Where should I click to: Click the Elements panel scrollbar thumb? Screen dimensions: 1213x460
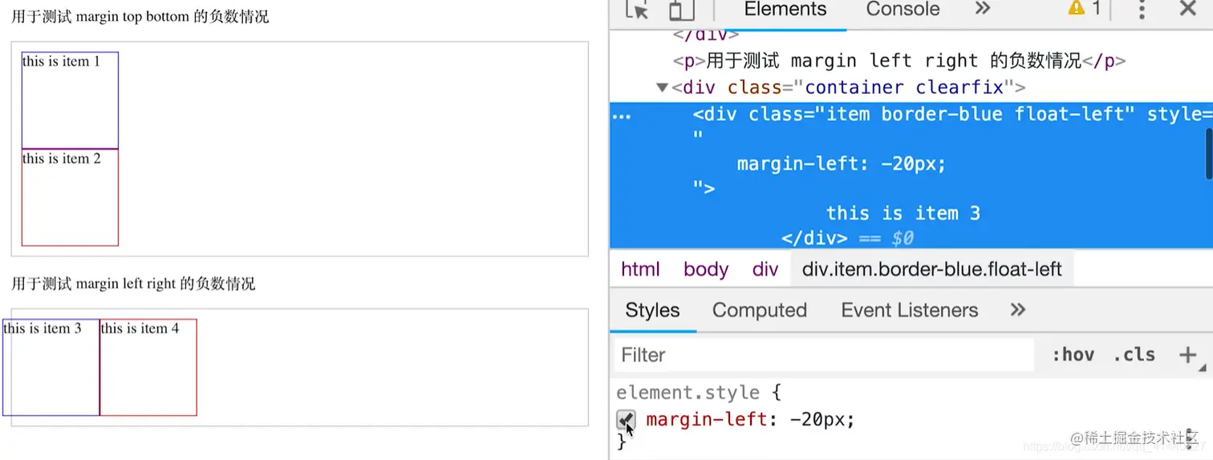pyautogui.click(x=1209, y=152)
